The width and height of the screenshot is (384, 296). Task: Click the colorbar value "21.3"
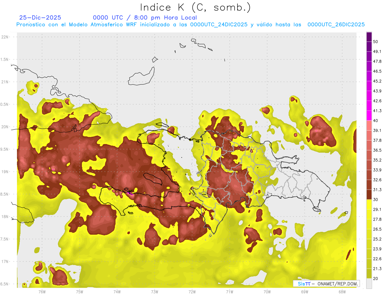(x=377, y=269)
